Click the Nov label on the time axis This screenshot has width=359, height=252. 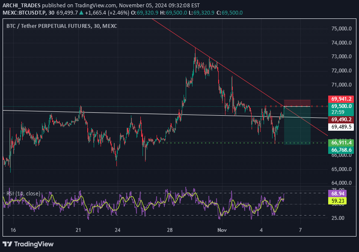point(222,230)
